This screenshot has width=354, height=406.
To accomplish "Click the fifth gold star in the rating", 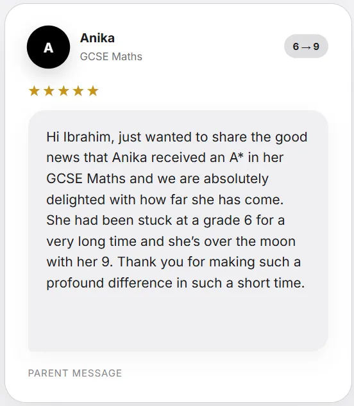I will click(93, 91).
